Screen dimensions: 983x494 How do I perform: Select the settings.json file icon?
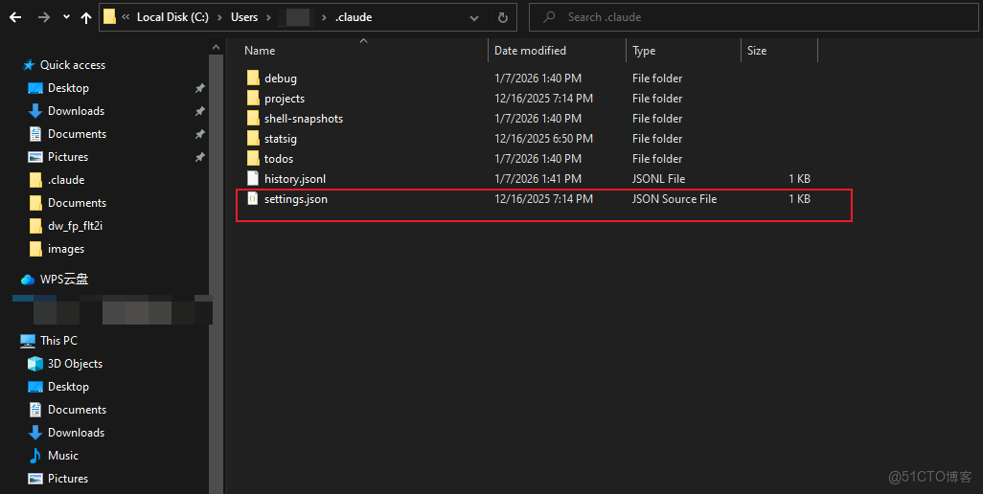[x=253, y=199]
